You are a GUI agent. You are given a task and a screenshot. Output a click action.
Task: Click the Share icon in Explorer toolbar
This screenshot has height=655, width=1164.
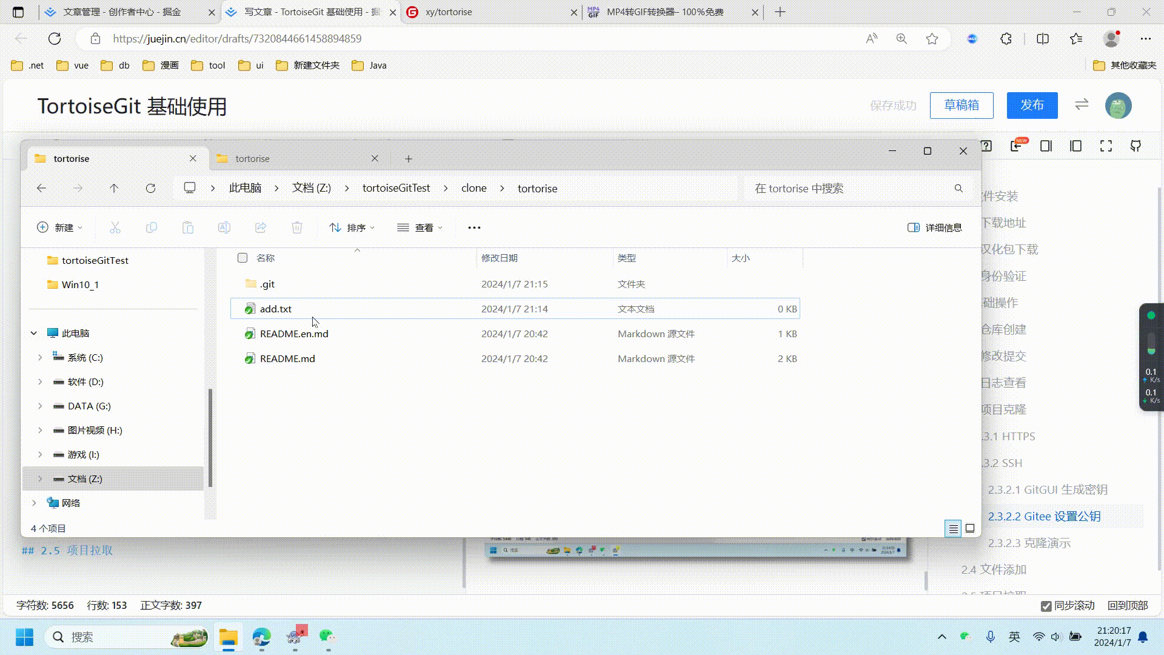tap(261, 227)
